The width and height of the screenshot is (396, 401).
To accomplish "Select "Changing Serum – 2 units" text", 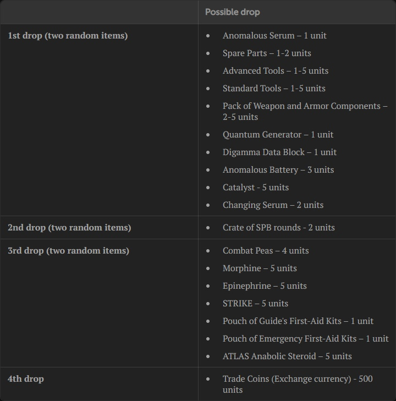I will point(273,205).
